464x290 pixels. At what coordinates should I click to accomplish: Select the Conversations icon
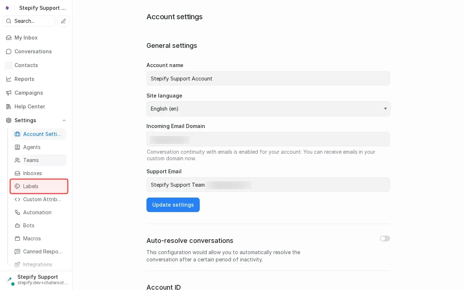coord(9,51)
